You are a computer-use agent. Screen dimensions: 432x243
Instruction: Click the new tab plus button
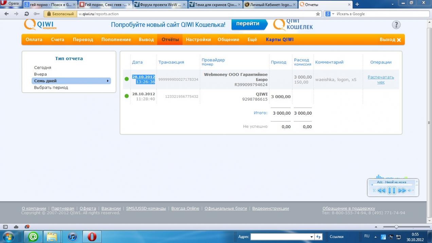(x=357, y=4)
